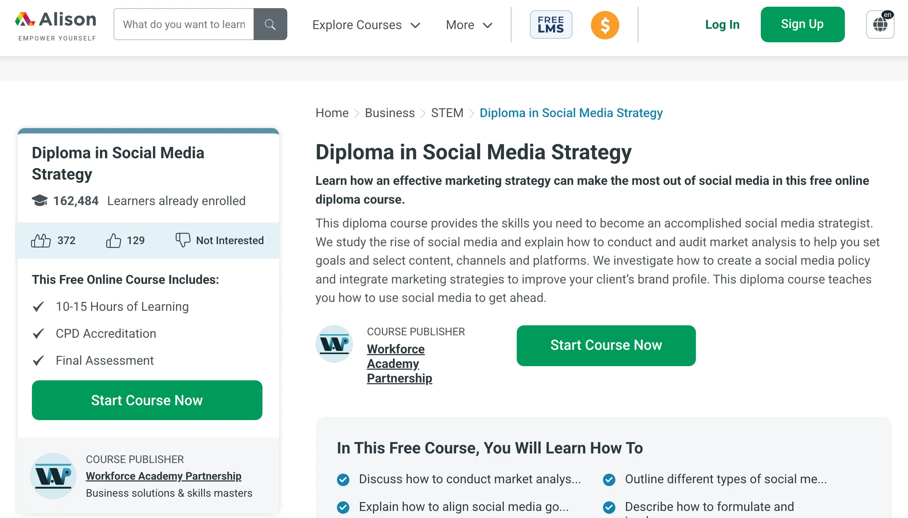Click the double thumbs-up icon
908x518 pixels.
click(x=41, y=241)
